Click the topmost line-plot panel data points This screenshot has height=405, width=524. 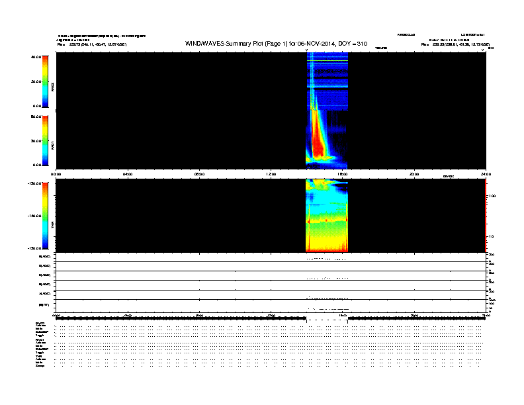point(326,259)
